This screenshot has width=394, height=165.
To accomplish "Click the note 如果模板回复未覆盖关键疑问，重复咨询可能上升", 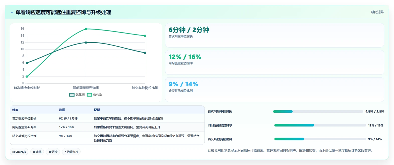I will [127, 127].
